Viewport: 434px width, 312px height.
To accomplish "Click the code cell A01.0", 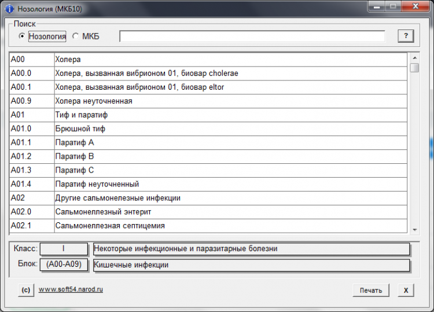I will tap(32, 129).
